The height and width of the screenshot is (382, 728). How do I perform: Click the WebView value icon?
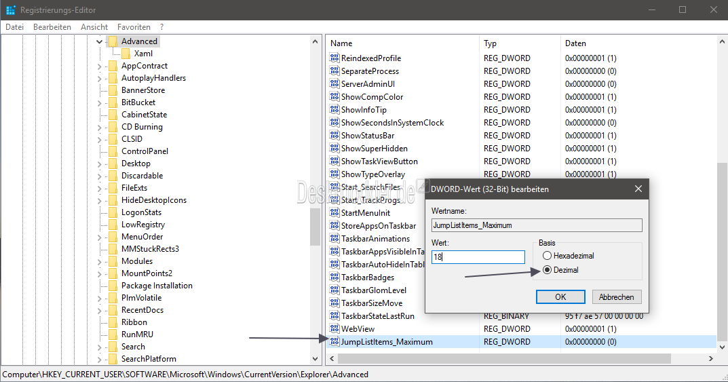[334, 328]
